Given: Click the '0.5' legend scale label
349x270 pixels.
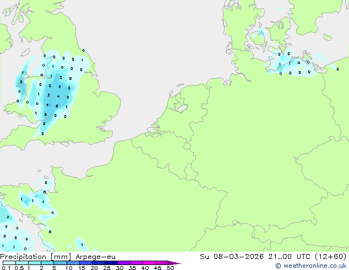Looking at the screenshot, I should tap(19, 268).
